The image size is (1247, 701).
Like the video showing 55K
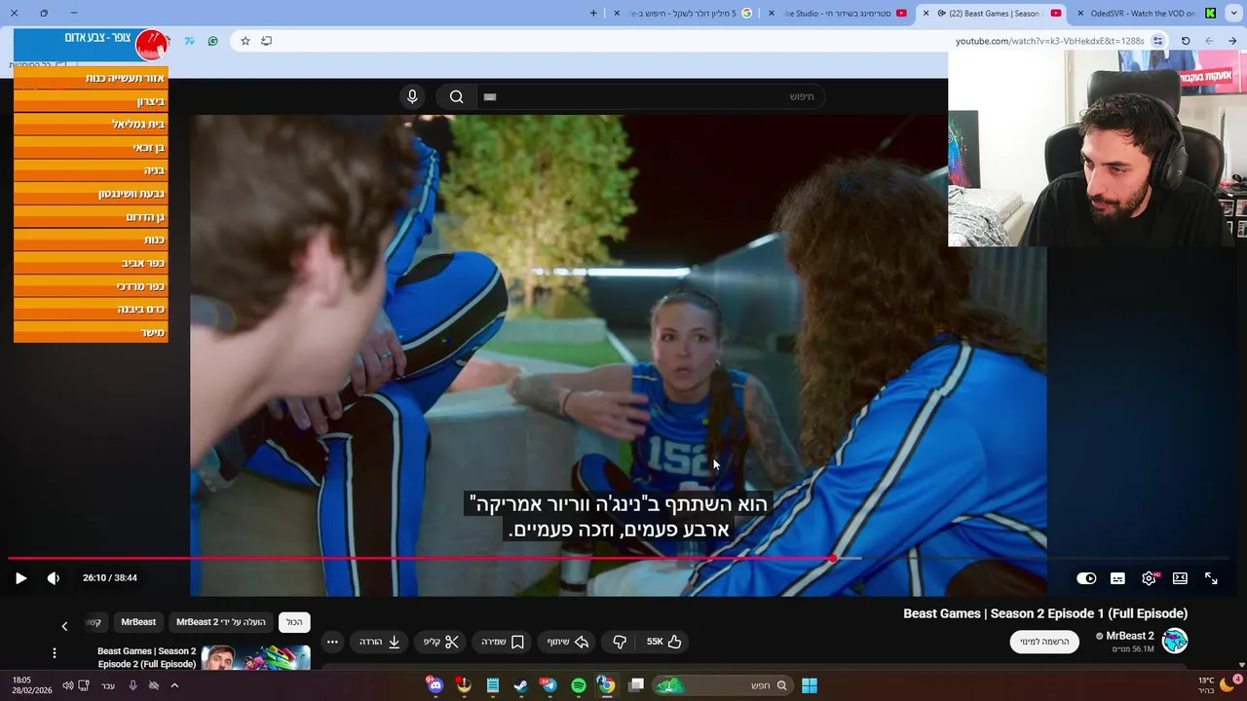(x=663, y=642)
